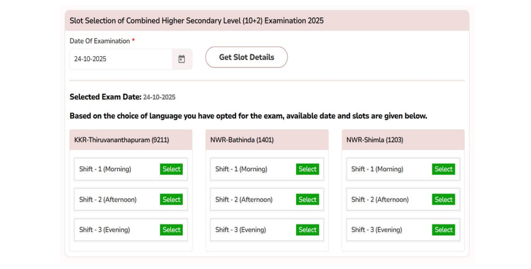Click 'Shift - 3 (Evening)' text under KKR-Thiruvananthapuram
Viewport: 531px width, 269px height.
105,230
